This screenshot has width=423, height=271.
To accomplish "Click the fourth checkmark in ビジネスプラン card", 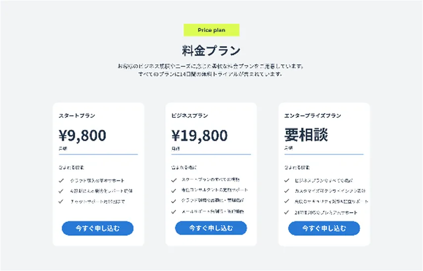I will [x=174, y=212].
